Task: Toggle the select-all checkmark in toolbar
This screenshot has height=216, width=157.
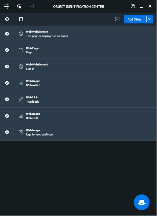Action: (7, 19)
